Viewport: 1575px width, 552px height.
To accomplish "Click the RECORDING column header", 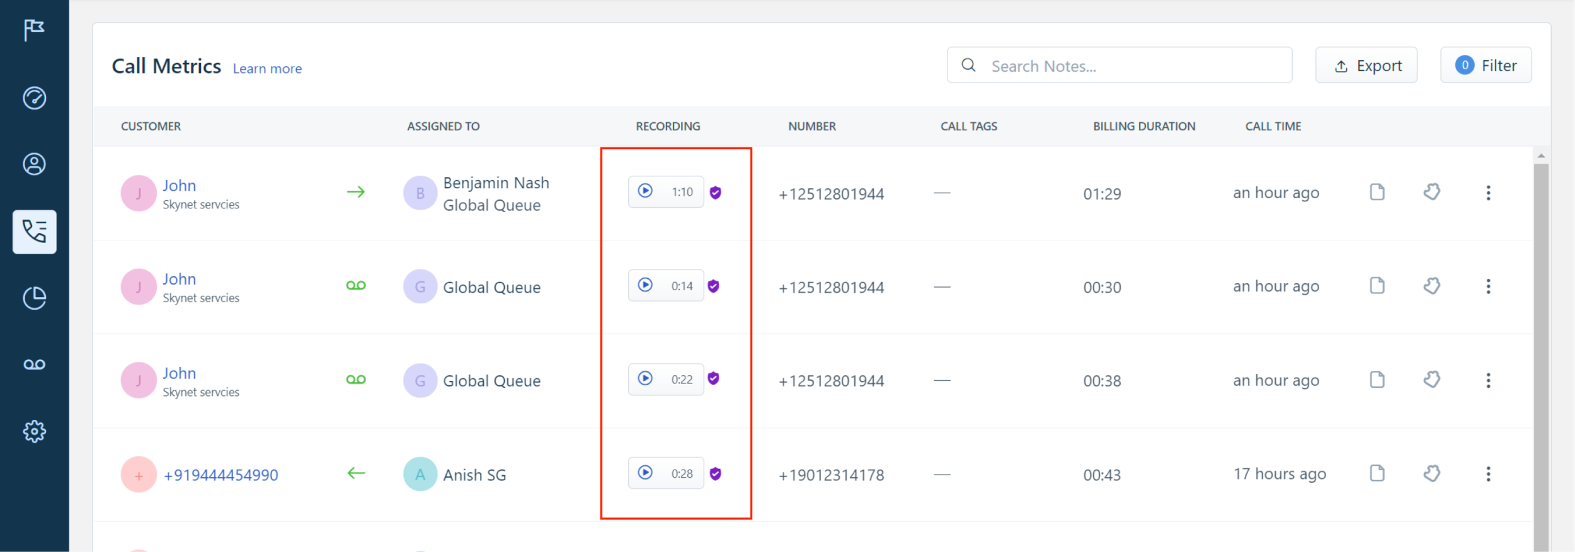I will pyautogui.click(x=668, y=127).
